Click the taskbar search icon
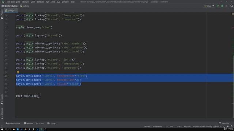Image resolution: width=234 pixels, height=131 pixels. 6,130
